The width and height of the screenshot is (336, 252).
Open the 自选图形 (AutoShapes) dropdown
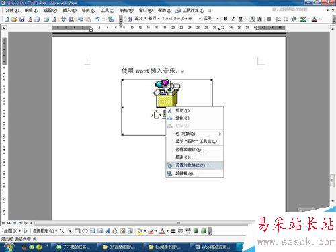(x=45, y=231)
